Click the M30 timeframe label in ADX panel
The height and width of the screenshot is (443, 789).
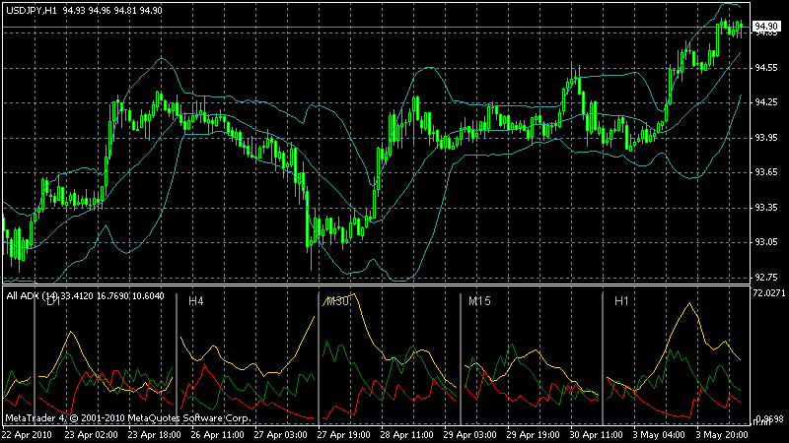(337, 301)
